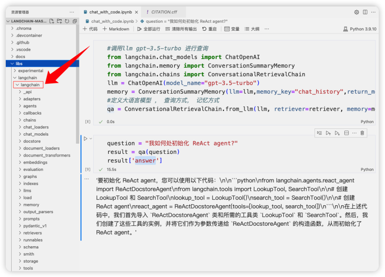Open the chat_models folder
The image size is (385, 277).
(x=42, y=134)
